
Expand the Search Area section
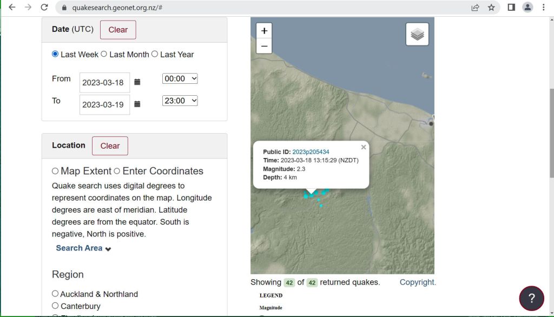click(x=83, y=248)
